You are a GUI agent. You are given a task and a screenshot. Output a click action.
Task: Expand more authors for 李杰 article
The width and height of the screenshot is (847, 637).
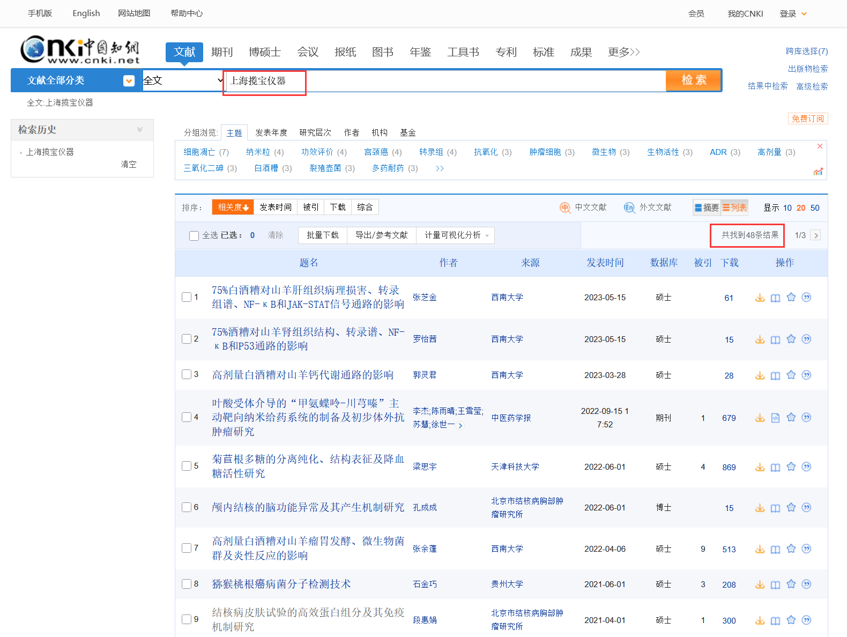click(460, 425)
